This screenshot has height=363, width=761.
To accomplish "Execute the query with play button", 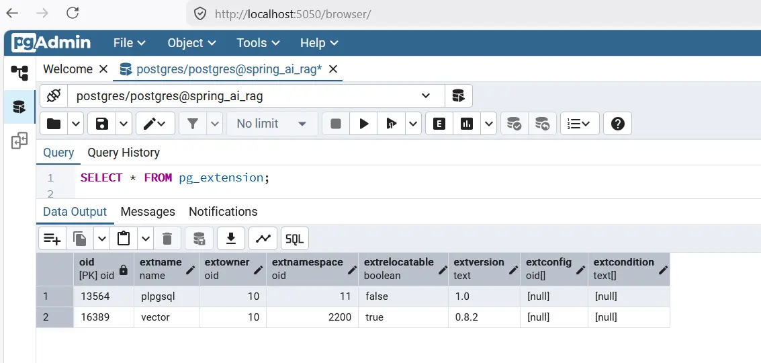I will [363, 124].
